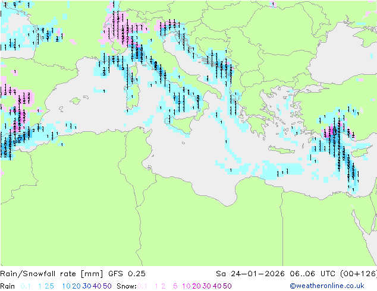Pick the rain legend value 20
This screenshot has height=291, width=377.
pyautogui.click(x=77, y=286)
